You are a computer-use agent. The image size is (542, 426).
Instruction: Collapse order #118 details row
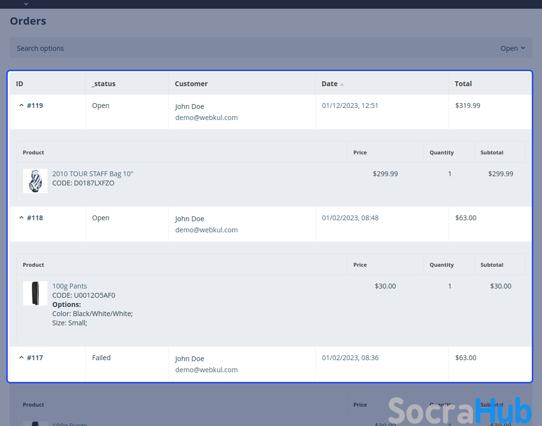tap(21, 218)
